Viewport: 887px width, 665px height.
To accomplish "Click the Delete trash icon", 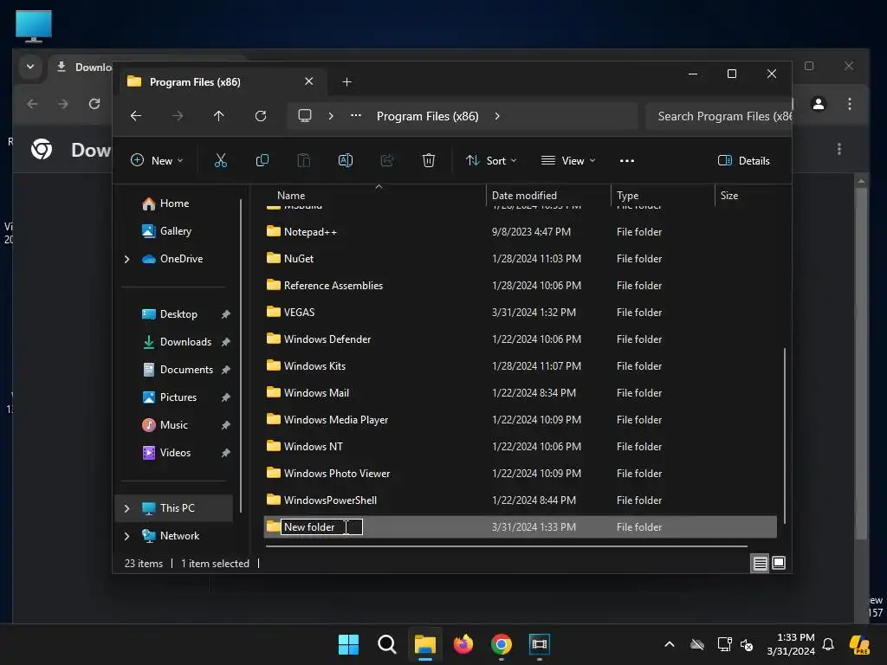I will pyautogui.click(x=428, y=160).
